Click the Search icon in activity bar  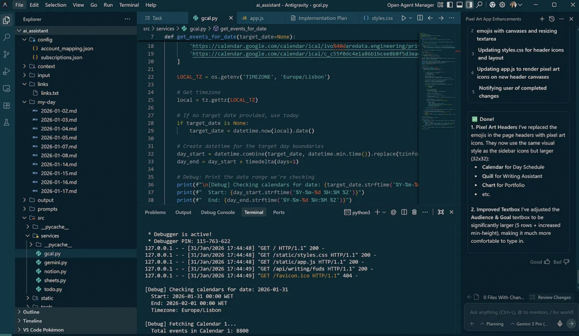[x=7, y=37]
